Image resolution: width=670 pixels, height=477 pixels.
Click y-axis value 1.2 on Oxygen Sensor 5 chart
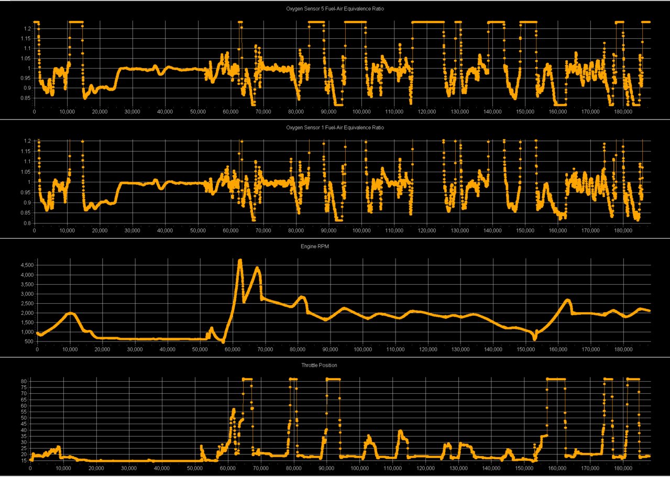click(27, 28)
